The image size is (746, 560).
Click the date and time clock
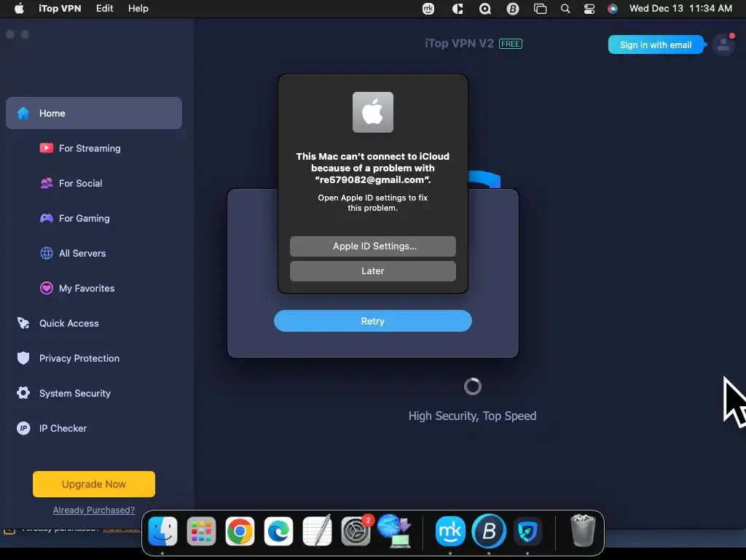point(680,9)
